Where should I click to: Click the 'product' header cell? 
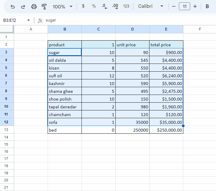click(x=65, y=44)
